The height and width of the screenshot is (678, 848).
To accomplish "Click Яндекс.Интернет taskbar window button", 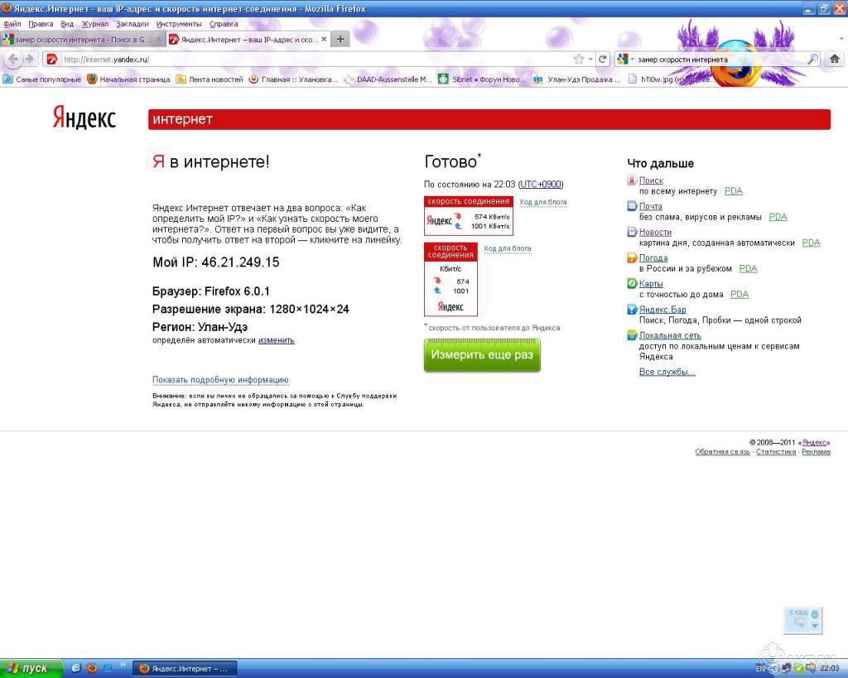I will pos(185,669).
